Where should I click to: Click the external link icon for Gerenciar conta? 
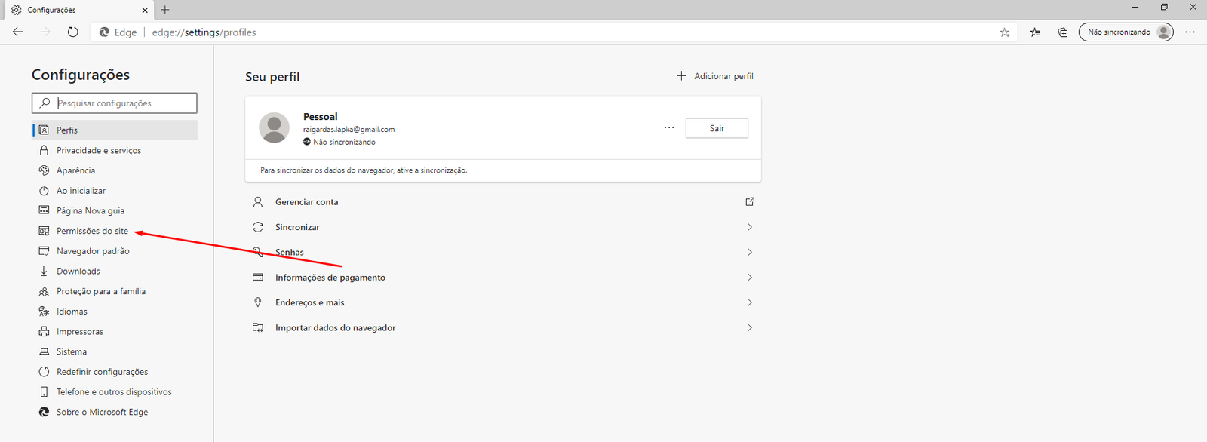[x=749, y=202]
